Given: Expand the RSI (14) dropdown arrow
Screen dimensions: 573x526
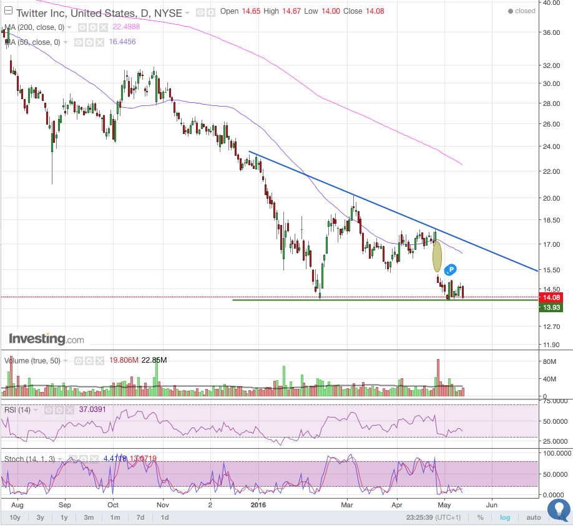Looking at the screenshot, I should 36,410.
